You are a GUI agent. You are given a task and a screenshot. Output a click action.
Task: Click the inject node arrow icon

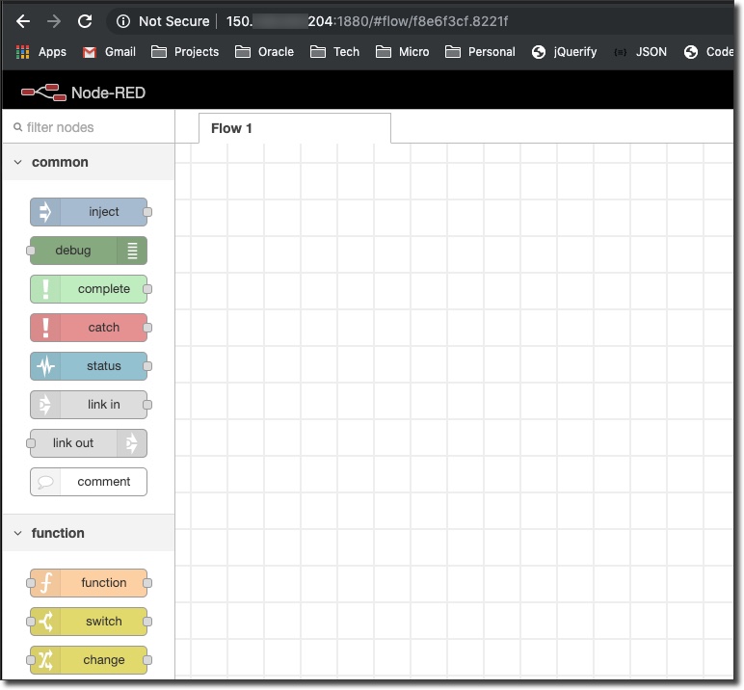point(45,212)
